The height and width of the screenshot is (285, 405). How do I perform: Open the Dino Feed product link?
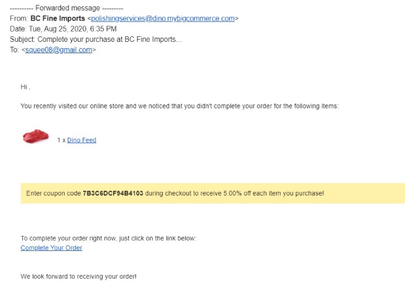(82, 140)
